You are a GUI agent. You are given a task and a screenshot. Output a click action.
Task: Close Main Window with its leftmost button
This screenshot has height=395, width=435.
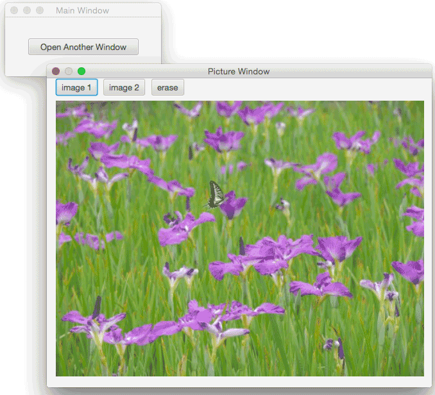pyautogui.click(x=14, y=10)
